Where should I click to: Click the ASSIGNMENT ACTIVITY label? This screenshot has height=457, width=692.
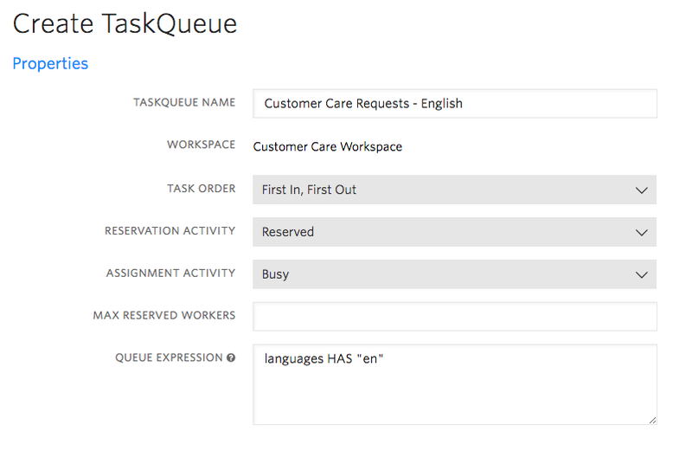click(x=170, y=274)
